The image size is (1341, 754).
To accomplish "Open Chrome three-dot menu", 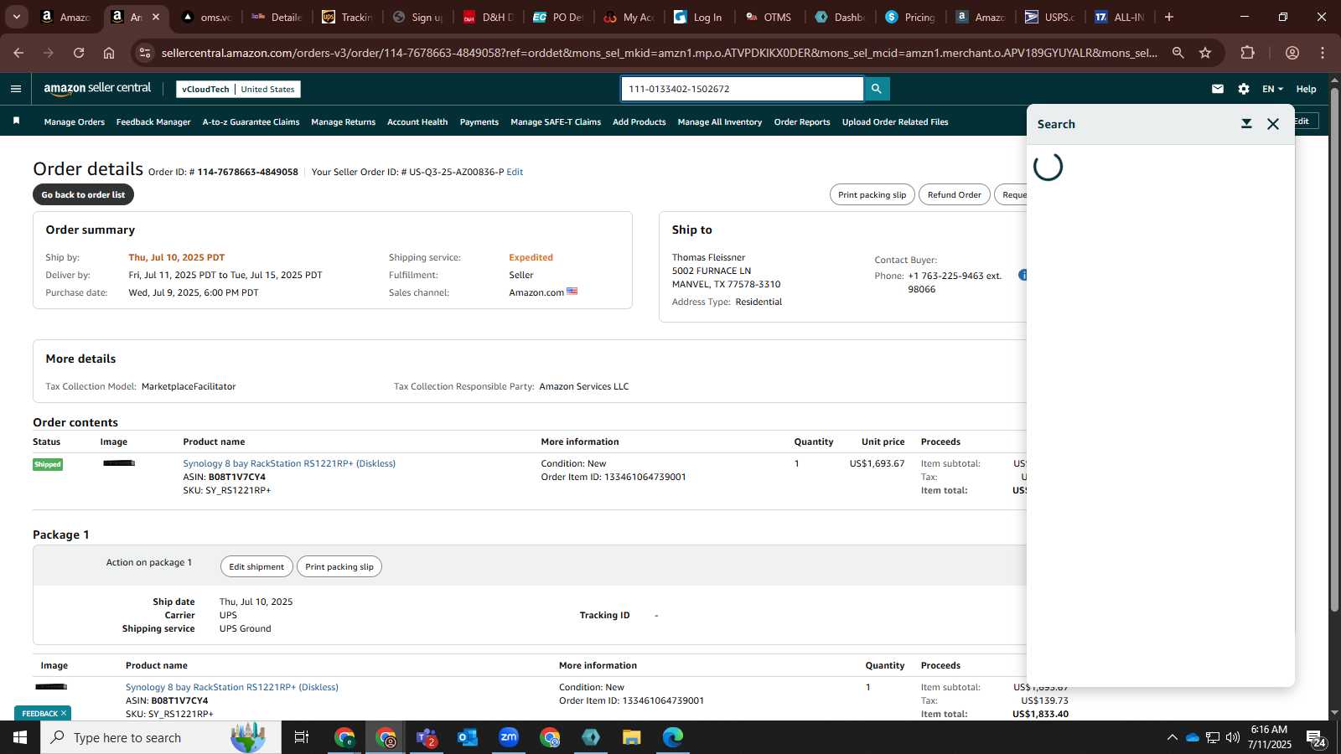I will (1323, 53).
